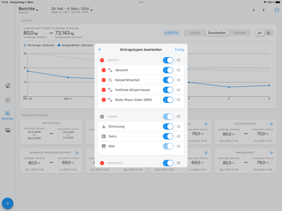Select the Bild row label
The height and width of the screenshot is (211, 282).
(111, 146)
